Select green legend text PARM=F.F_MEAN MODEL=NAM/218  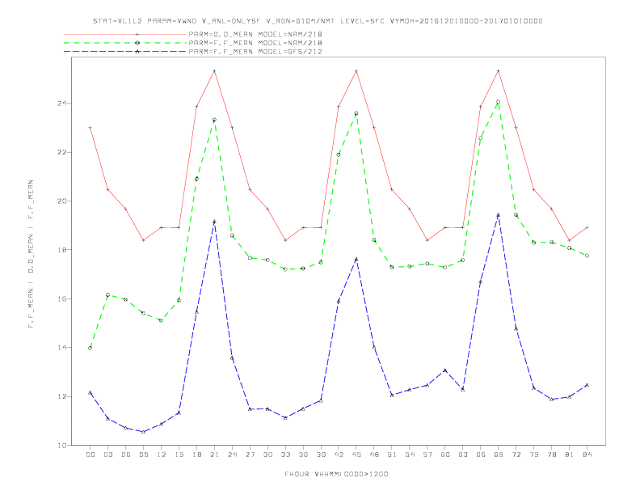tap(255, 43)
